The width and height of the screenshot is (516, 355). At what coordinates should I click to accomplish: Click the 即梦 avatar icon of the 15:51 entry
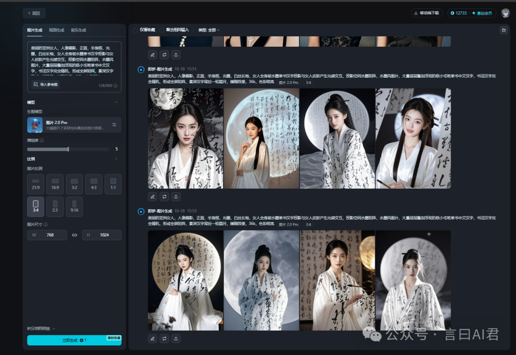[141, 70]
